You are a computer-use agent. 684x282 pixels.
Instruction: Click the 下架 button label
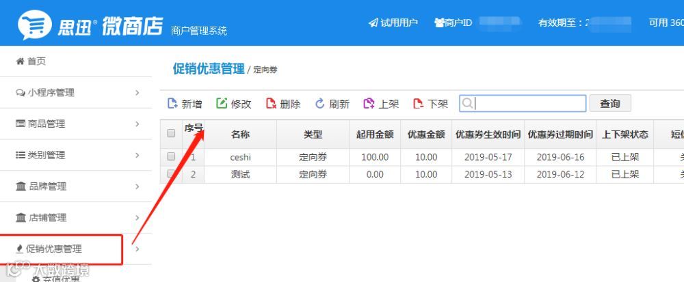(438, 104)
